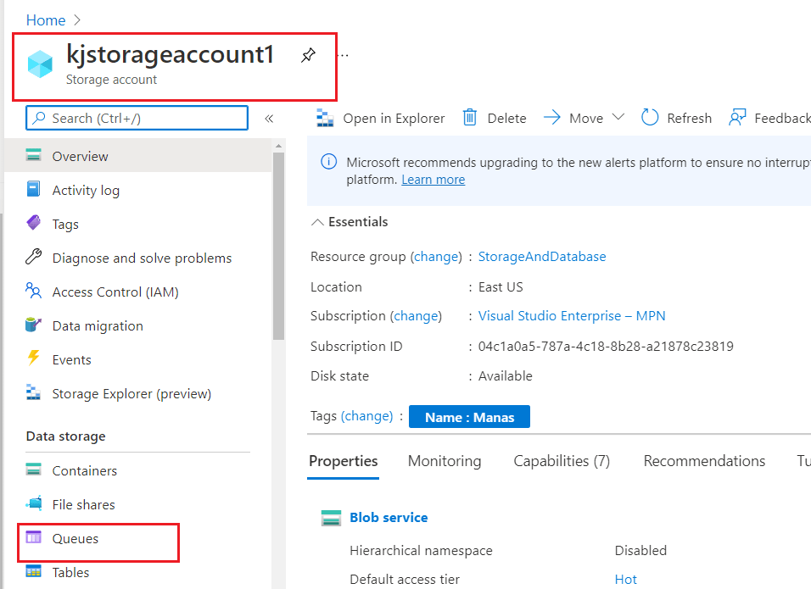Click the Available disk state value
The height and width of the screenshot is (589, 811).
506,375
